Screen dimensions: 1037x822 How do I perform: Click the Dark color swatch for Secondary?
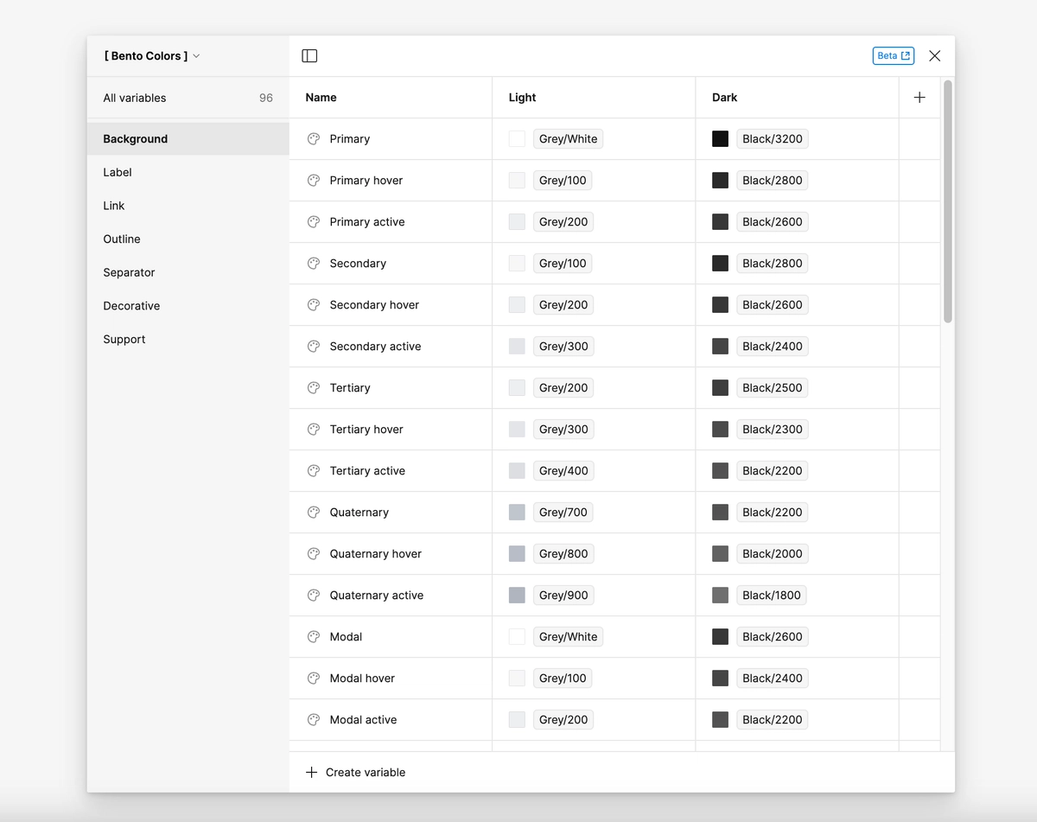(720, 263)
